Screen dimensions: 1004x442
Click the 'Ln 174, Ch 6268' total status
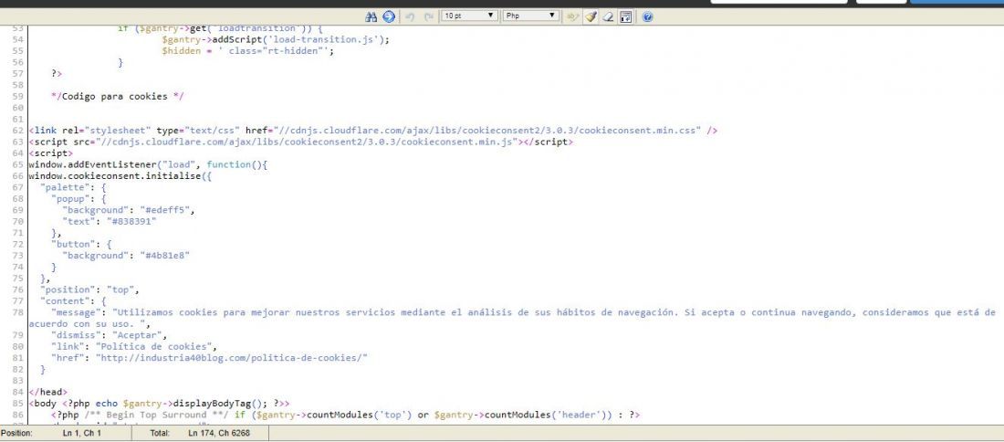pos(219,434)
